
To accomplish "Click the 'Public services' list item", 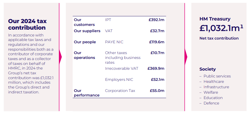I will click(x=217, y=76).
